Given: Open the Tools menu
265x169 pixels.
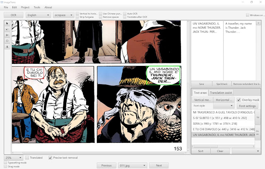Looking at the screenshot, I should point(37,7).
